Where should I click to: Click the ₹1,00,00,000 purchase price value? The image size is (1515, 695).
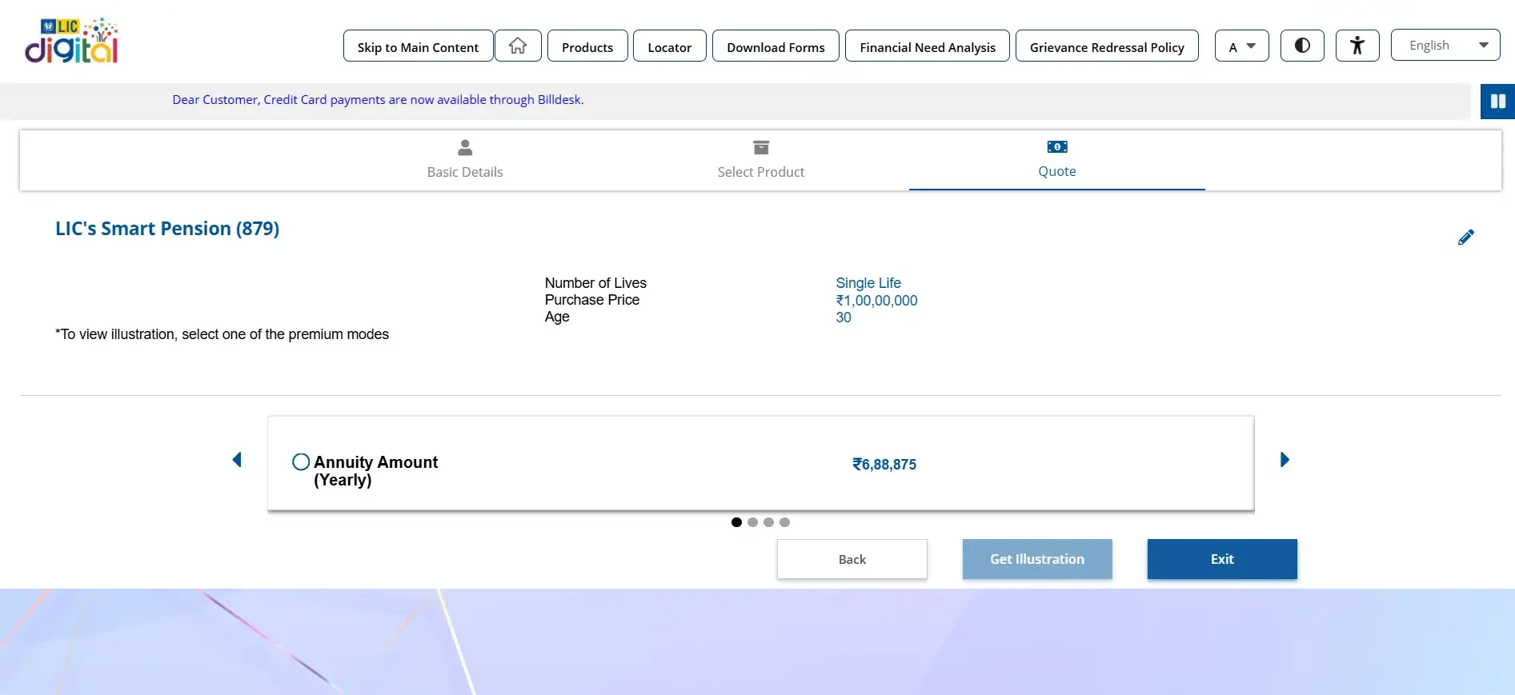click(876, 301)
